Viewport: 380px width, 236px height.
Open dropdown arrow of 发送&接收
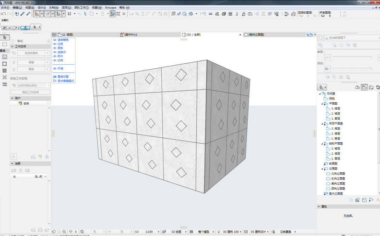47,53
